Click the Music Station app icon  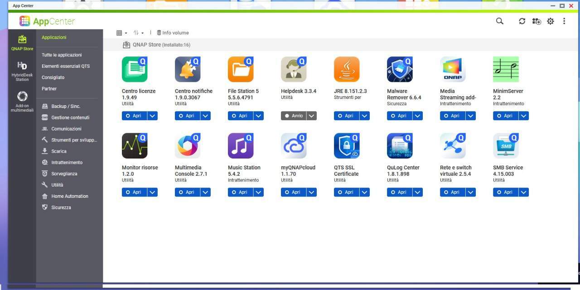(241, 145)
